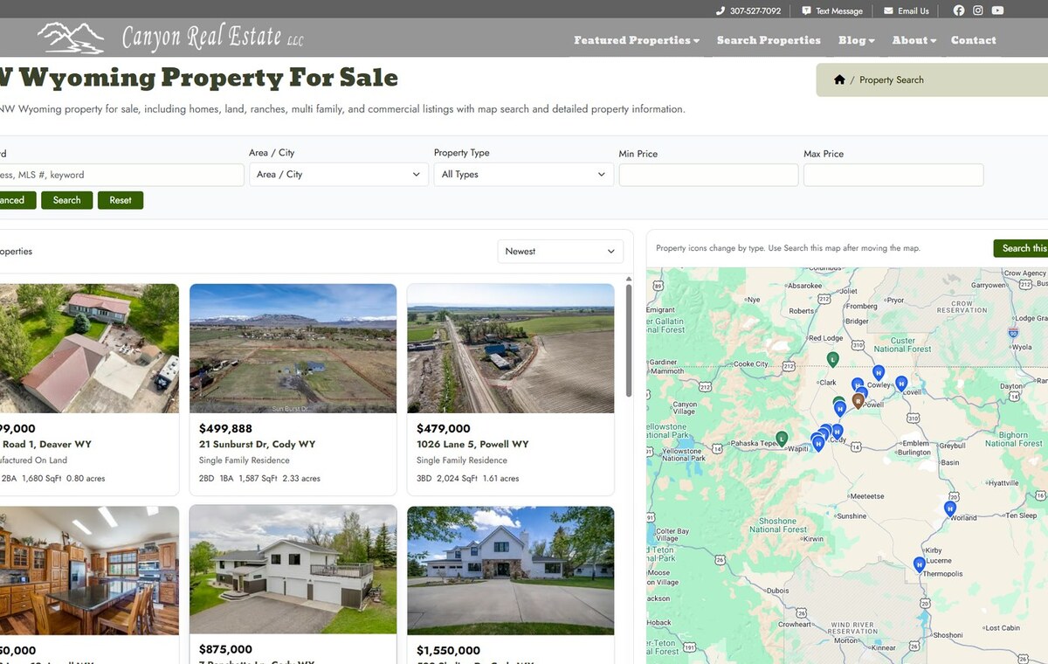The height and width of the screenshot is (664, 1048).
Task: Open the 21 Sunburst Dr photo
Action: pyautogui.click(x=293, y=348)
